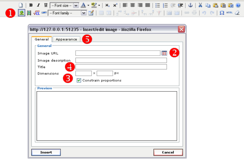Click the eraser remove formatting icon
Viewport: 244px width, 160px height.
point(237,13)
